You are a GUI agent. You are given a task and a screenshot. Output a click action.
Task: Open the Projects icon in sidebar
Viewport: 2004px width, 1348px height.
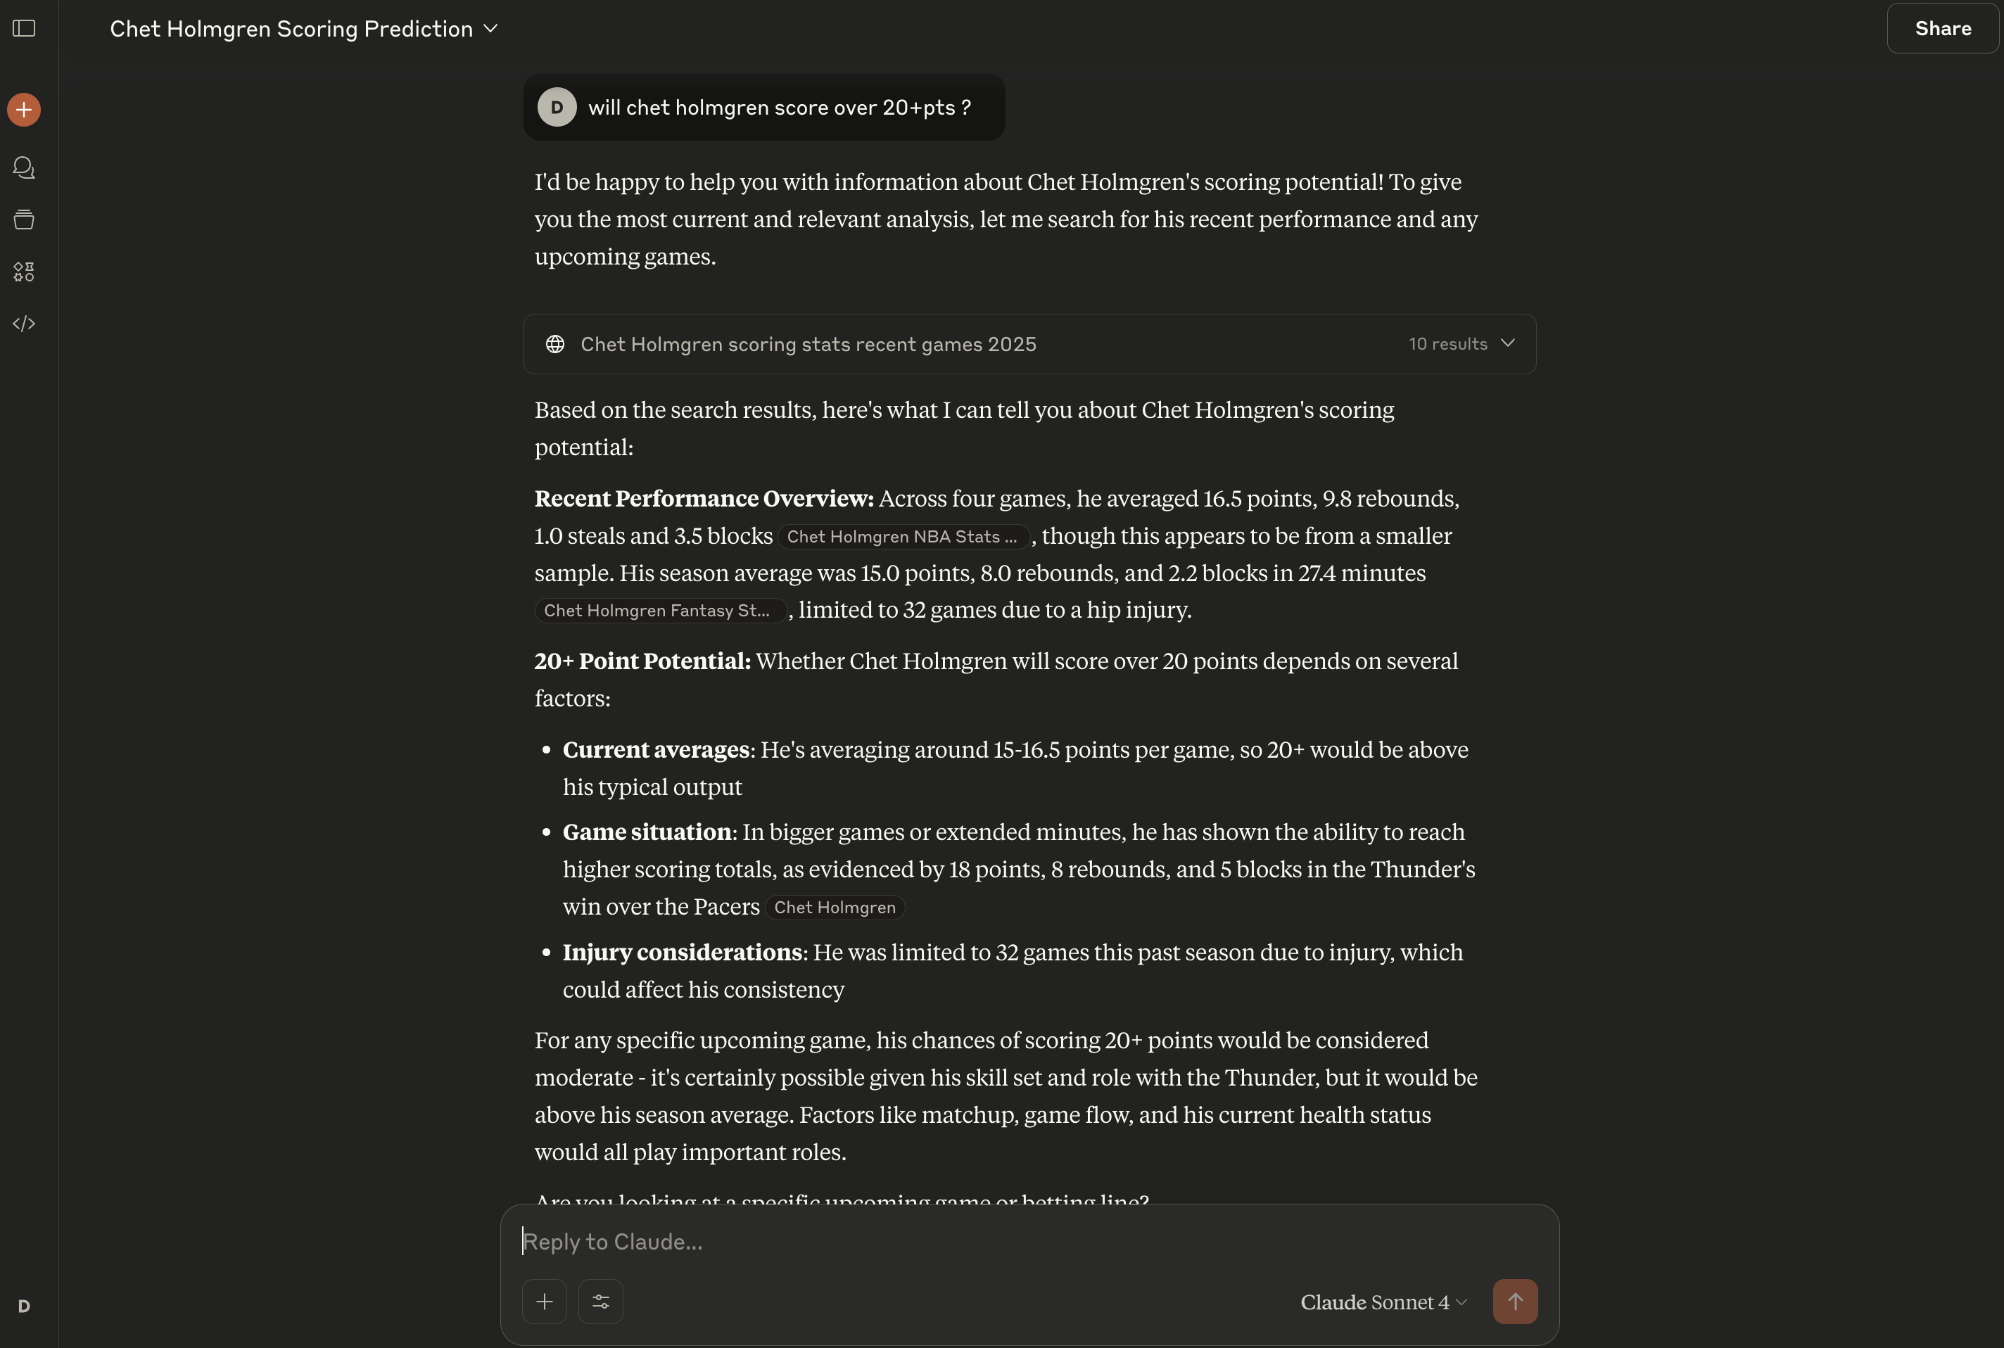24,220
